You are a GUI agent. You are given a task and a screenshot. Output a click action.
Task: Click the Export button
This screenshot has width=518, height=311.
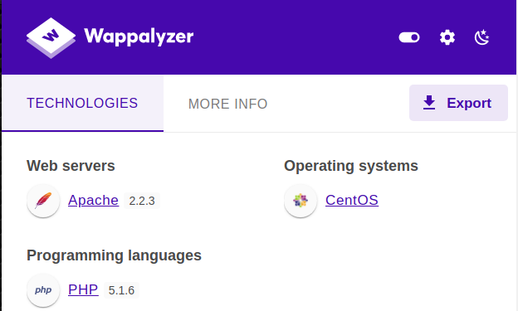coord(458,103)
